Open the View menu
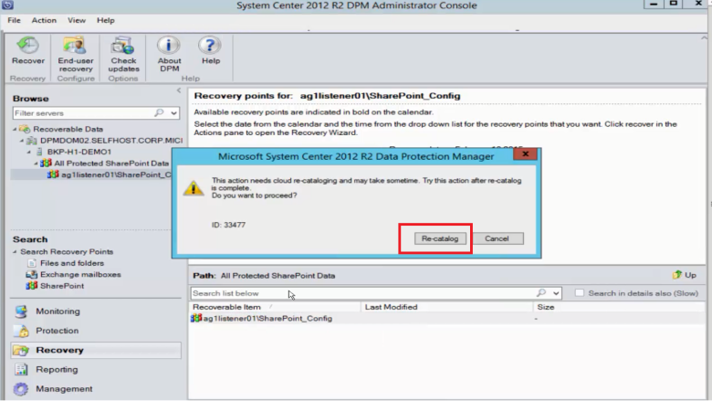Viewport: 712px width, 401px height. point(77,20)
